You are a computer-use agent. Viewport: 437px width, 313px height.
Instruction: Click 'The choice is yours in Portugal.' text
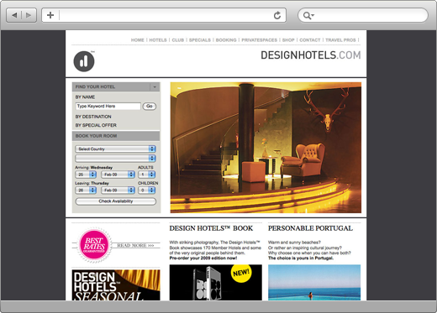tap(301, 258)
